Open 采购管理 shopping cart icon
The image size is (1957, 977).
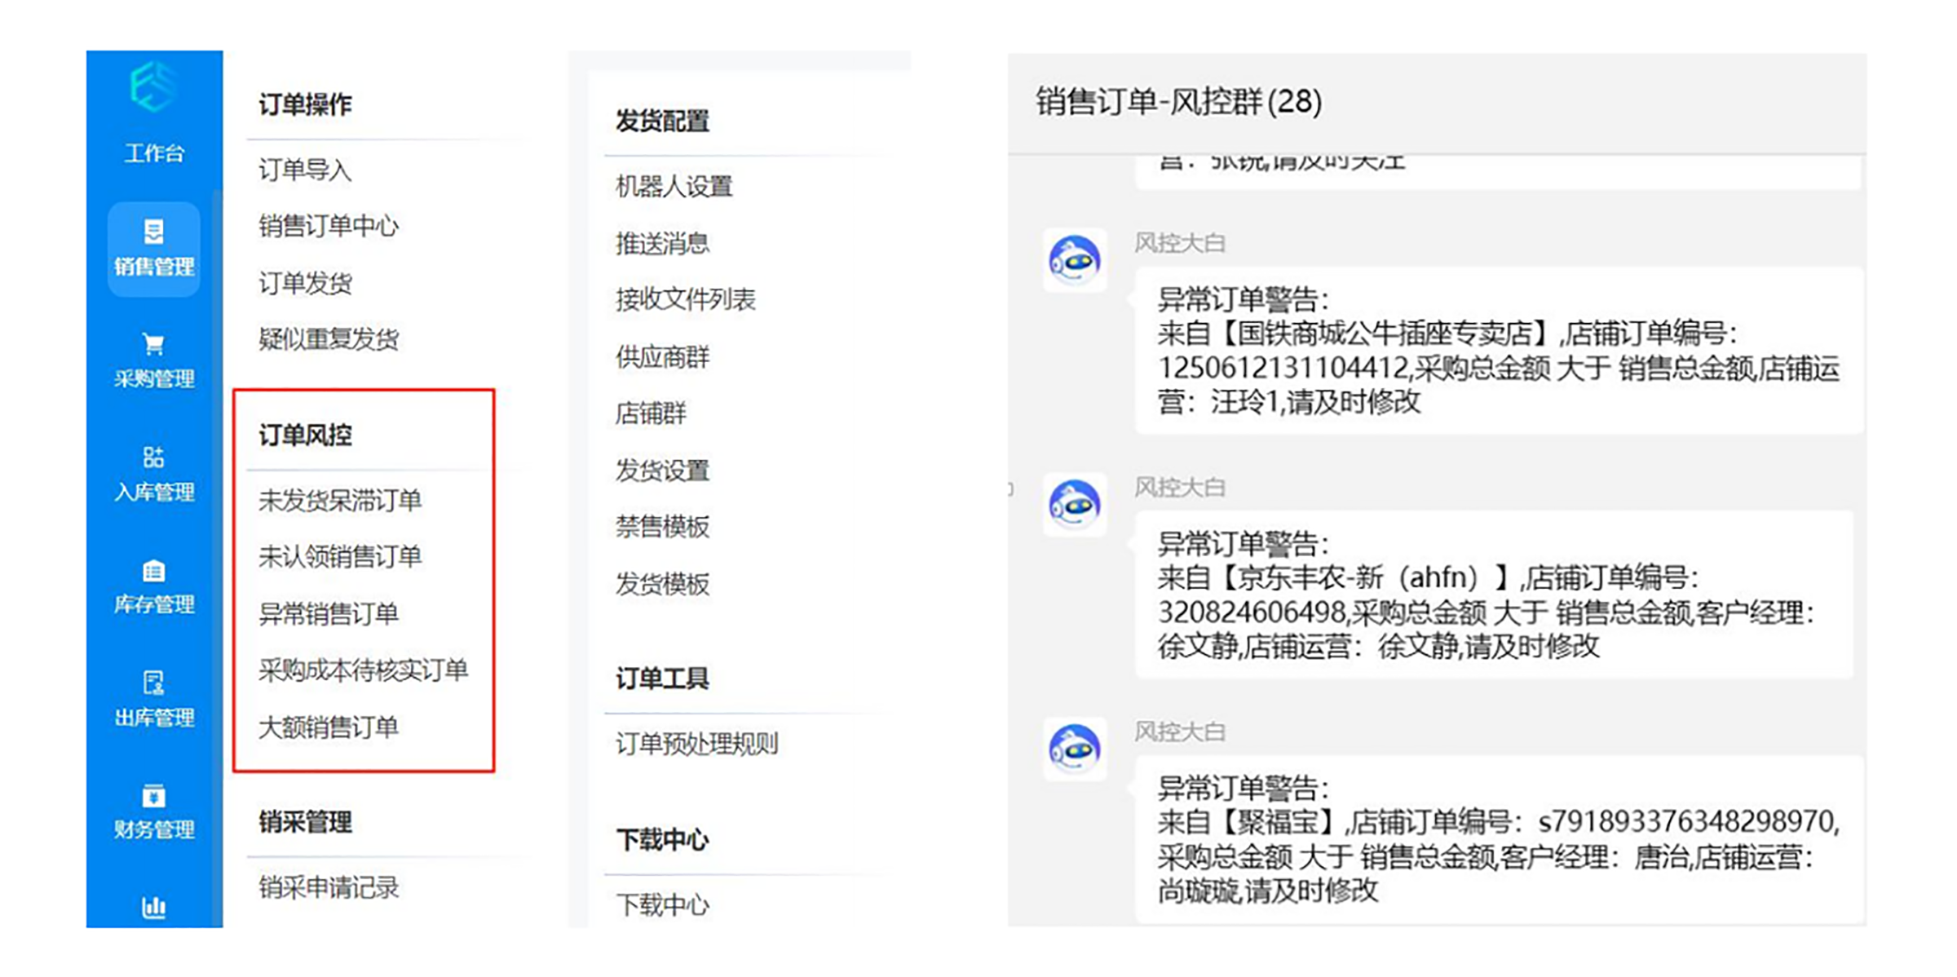coord(153,344)
